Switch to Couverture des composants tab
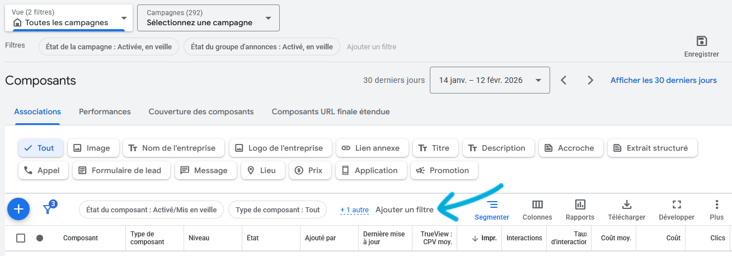This screenshot has width=732, height=256. pyautogui.click(x=201, y=111)
